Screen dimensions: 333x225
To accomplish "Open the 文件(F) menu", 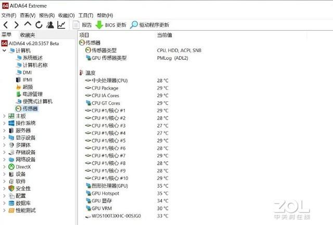I will click(x=9, y=16).
